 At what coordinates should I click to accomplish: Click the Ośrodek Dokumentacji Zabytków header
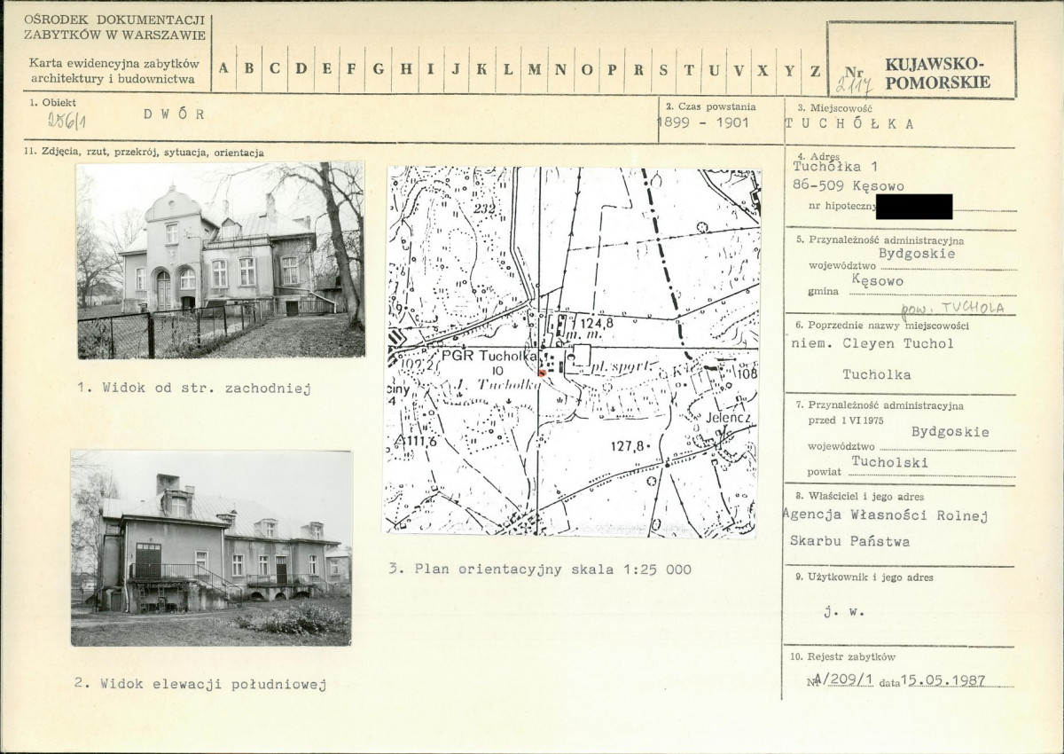click(x=114, y=27)
